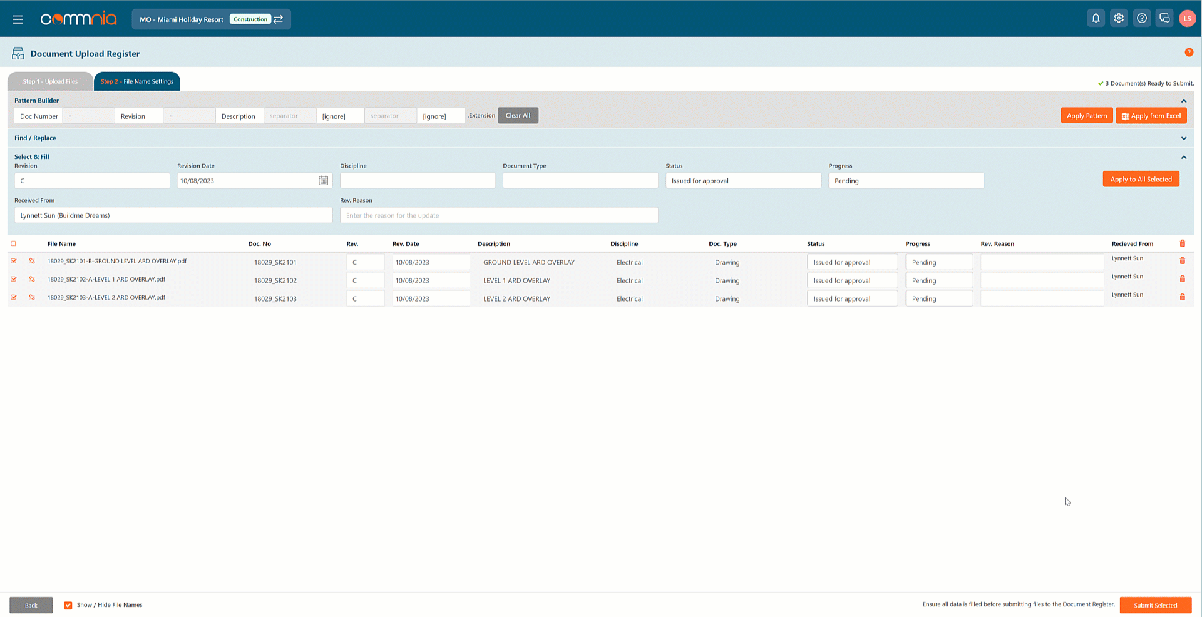1202x617 pixels.
Task: Click the first [ignore] pattern field
Action: click(x=340, y=116)
